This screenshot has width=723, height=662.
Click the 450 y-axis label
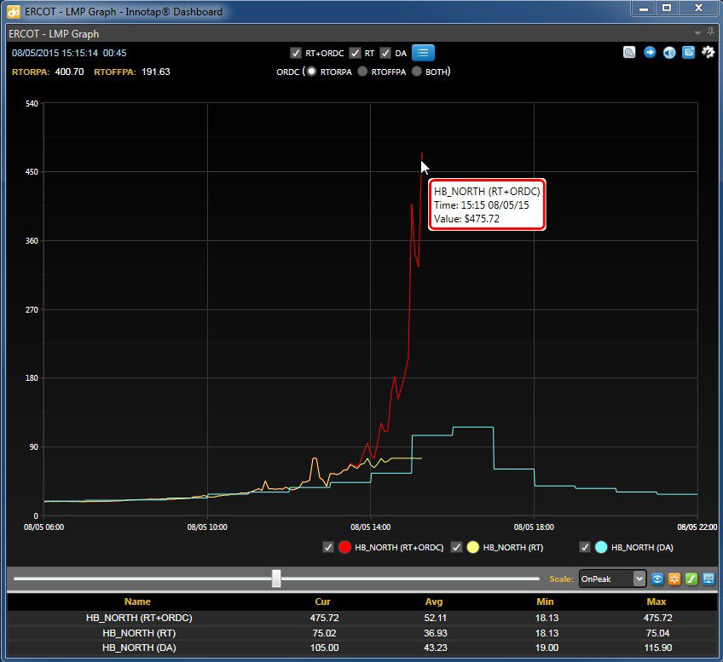point(32,172)
